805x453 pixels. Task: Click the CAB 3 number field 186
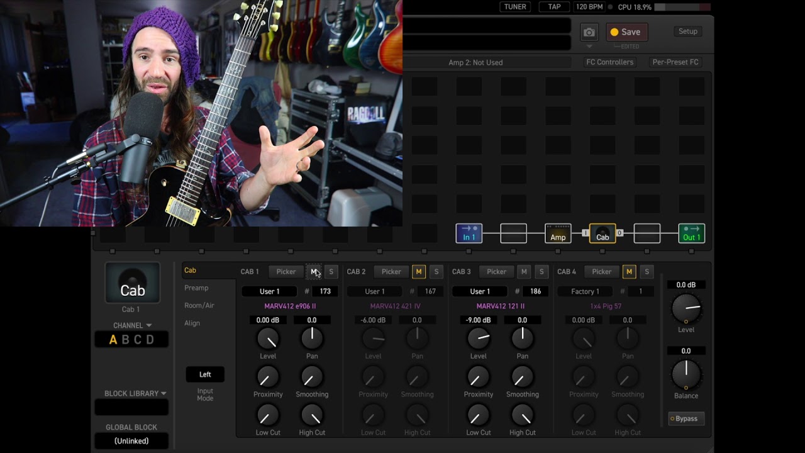(x=536, y=291)
